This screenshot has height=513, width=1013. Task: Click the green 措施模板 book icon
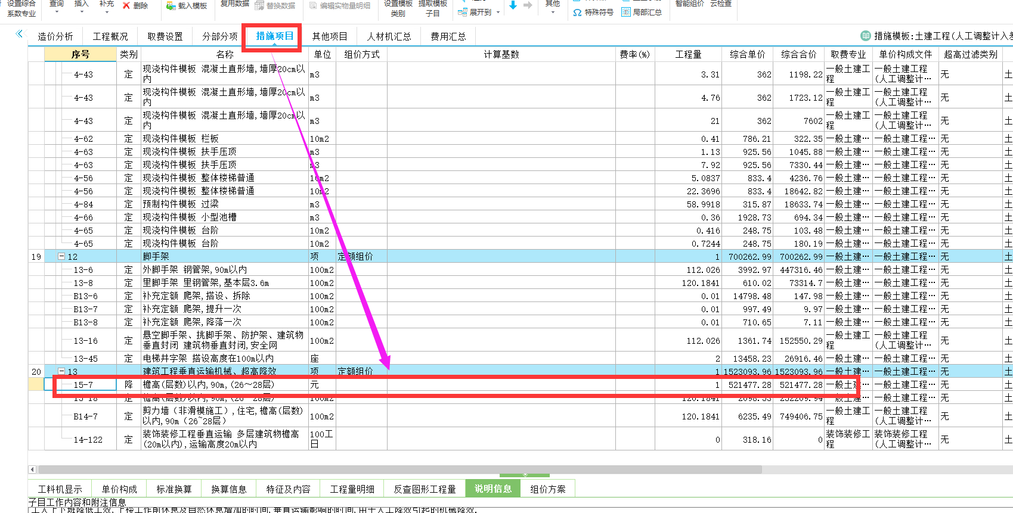866,36
